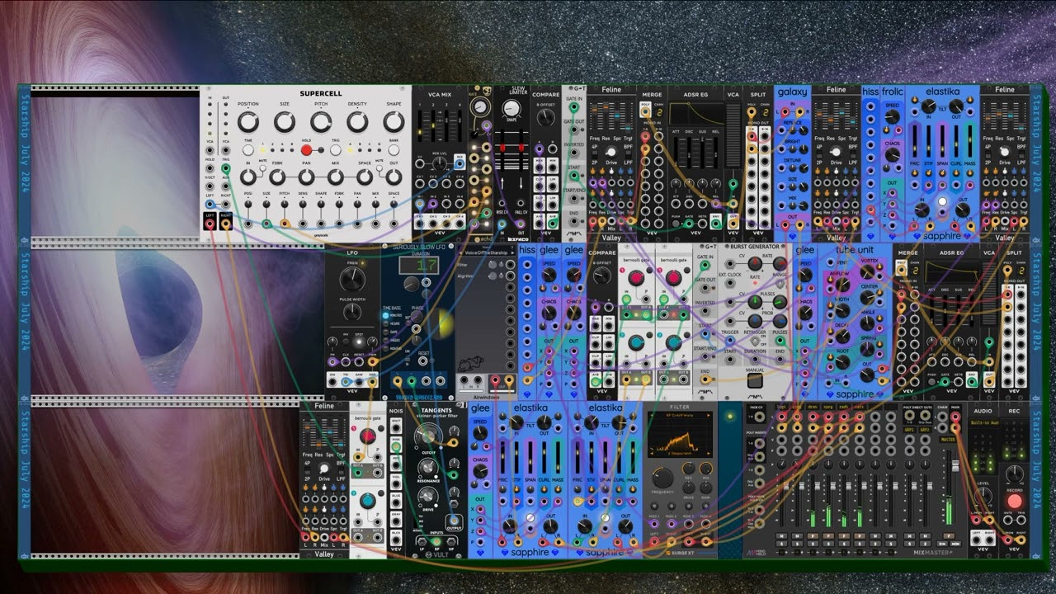Image resolution: width=1056 pixels, height=594 pixels.
Task: Click the Surge XT filter DRIVE knob
Action: (x=688, y=488)
